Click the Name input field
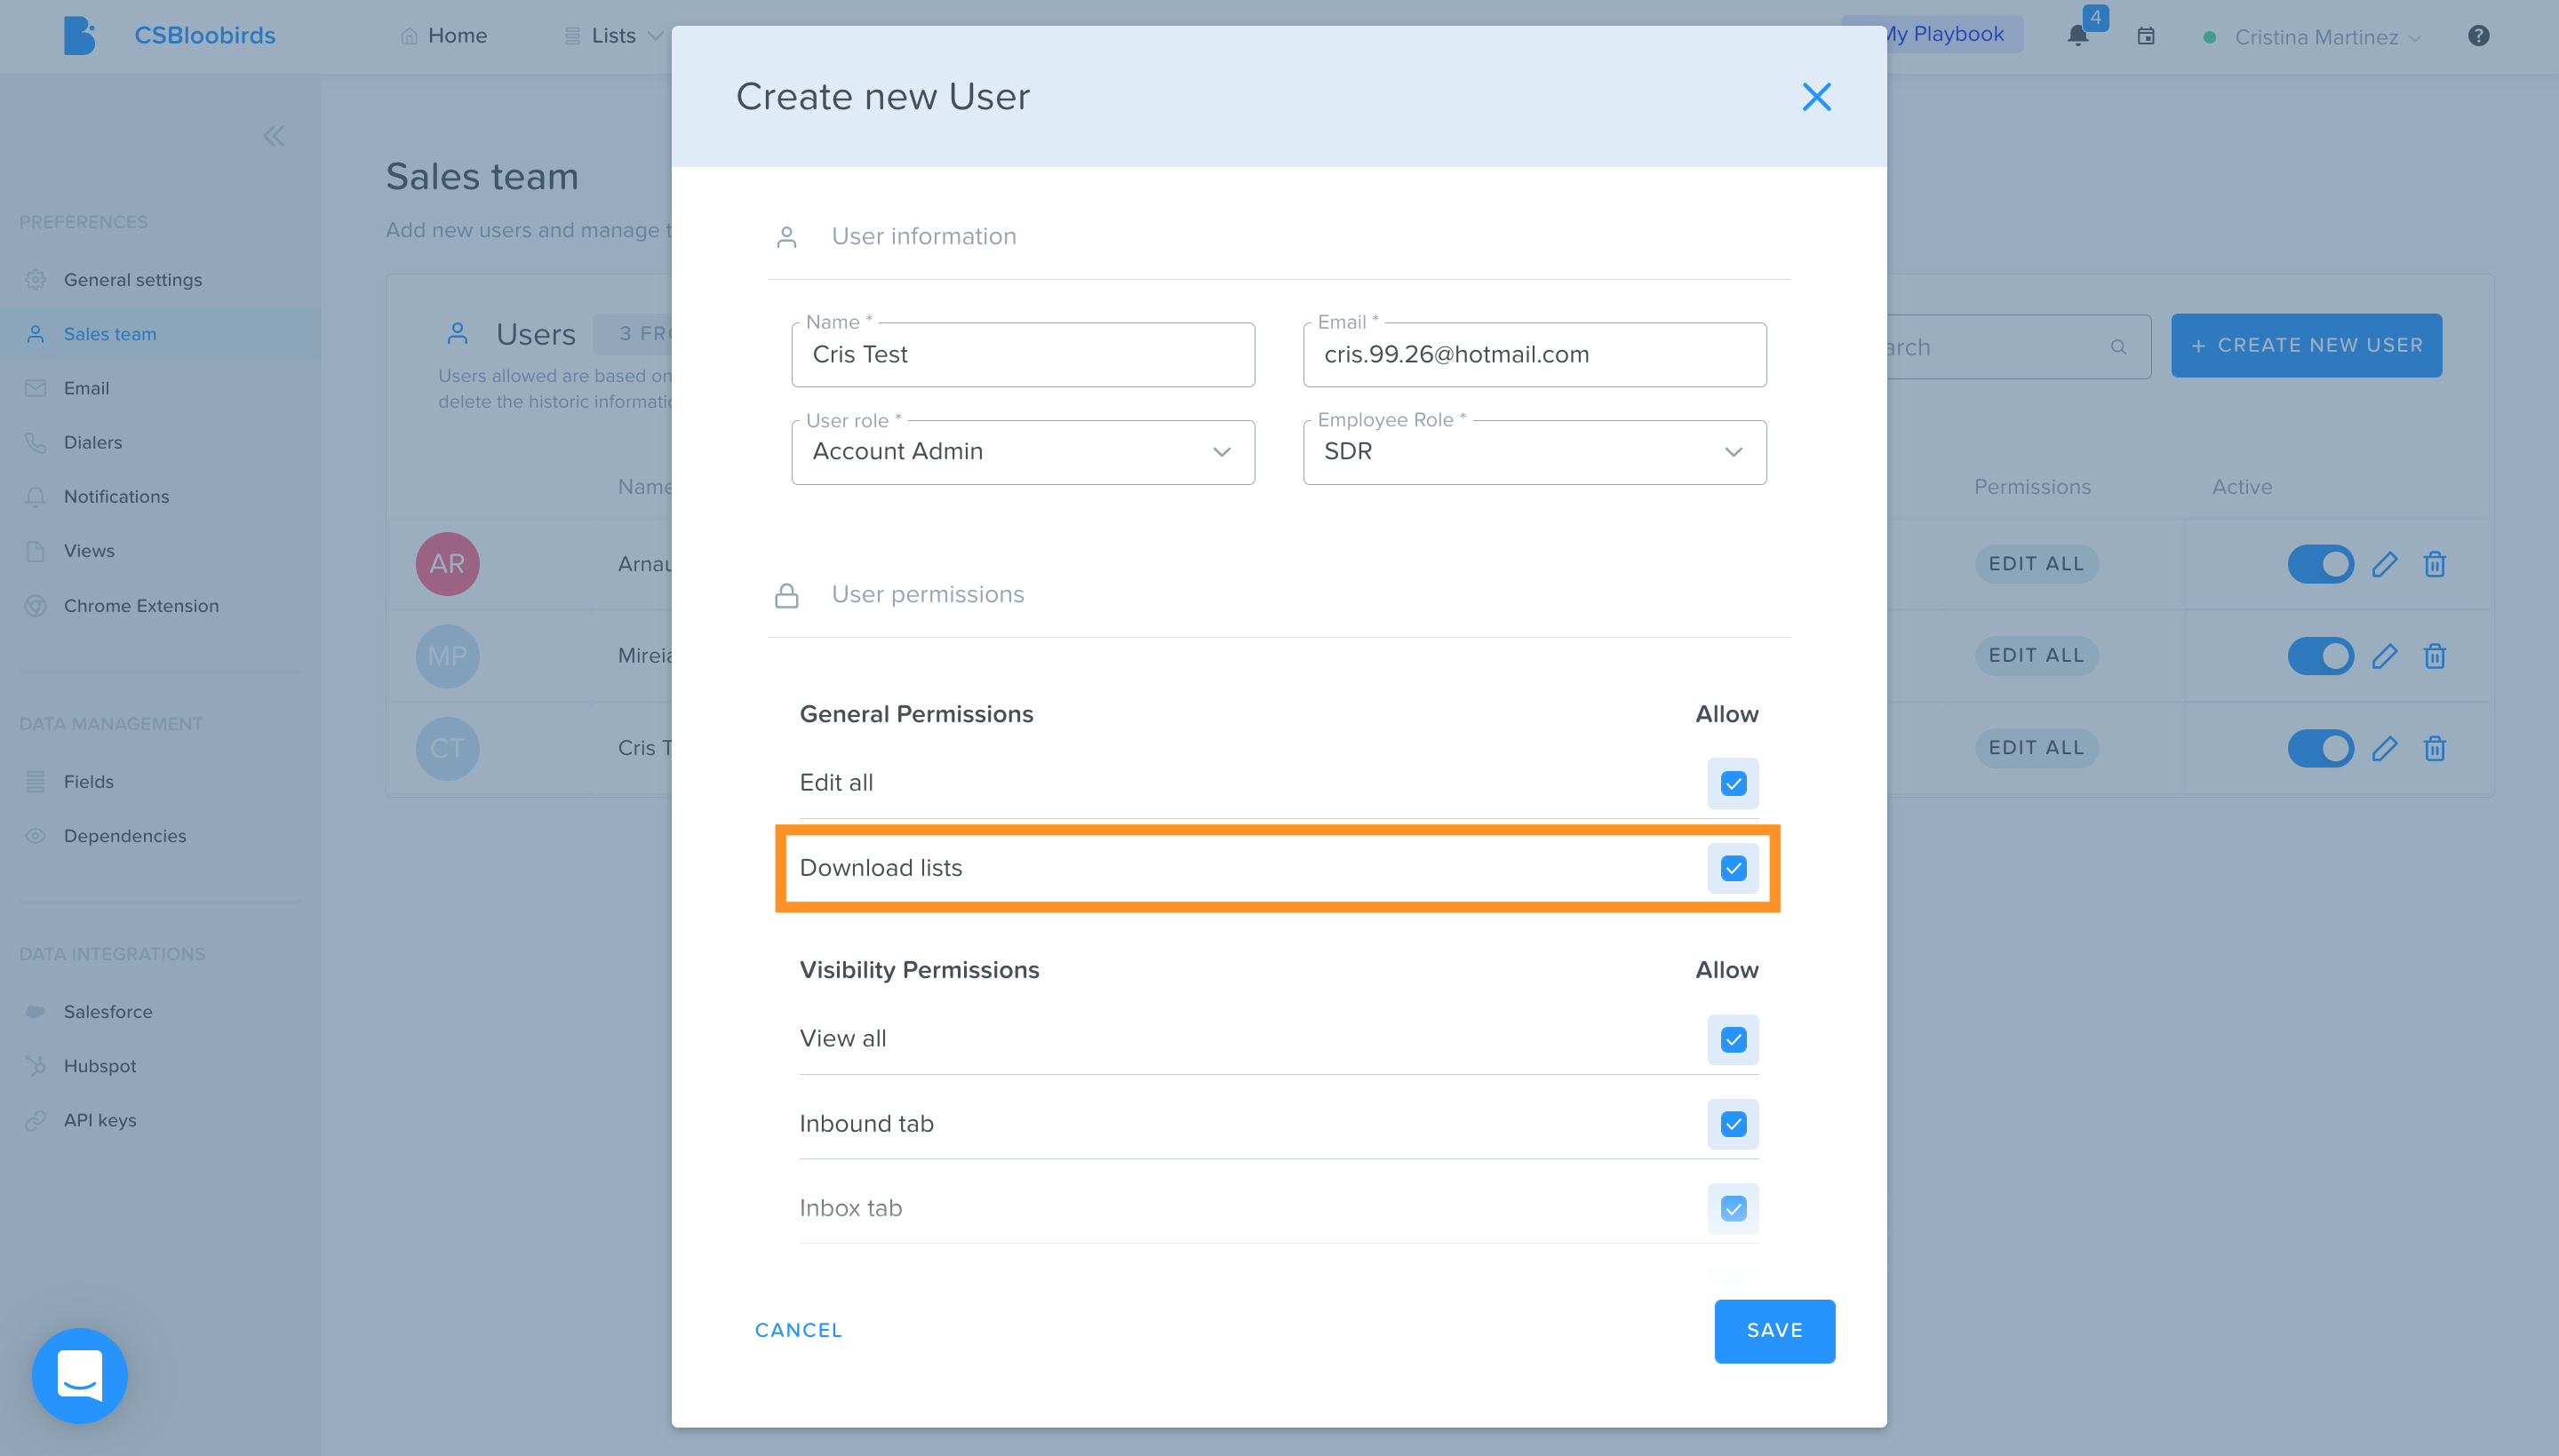The image size is (2559, 1456). pos(1022,355)
